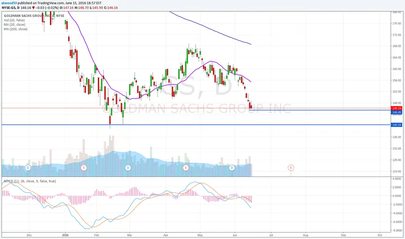This screenshot has width=405, height=239.
Task: Select the MA (200, close) indicator legend
Action: tap(16, 29)
